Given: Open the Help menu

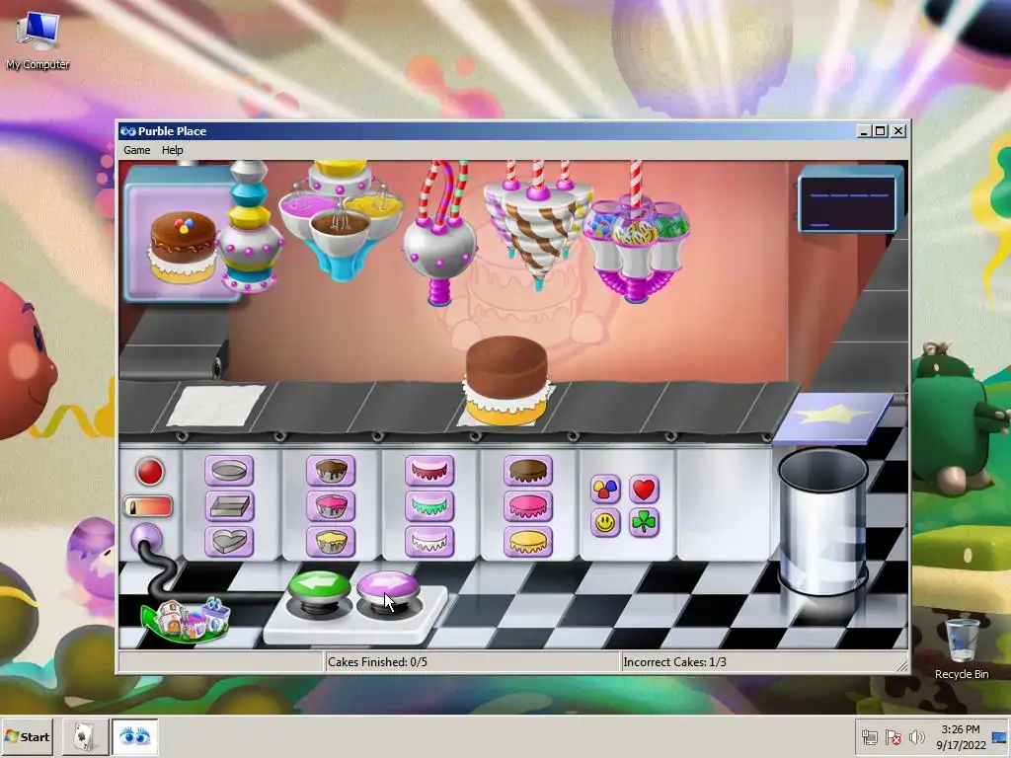Looking at the screenshot, I should coord(172,150).
